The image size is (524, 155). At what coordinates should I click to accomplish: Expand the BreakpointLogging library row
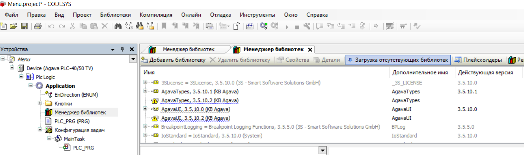coord(145,127)
